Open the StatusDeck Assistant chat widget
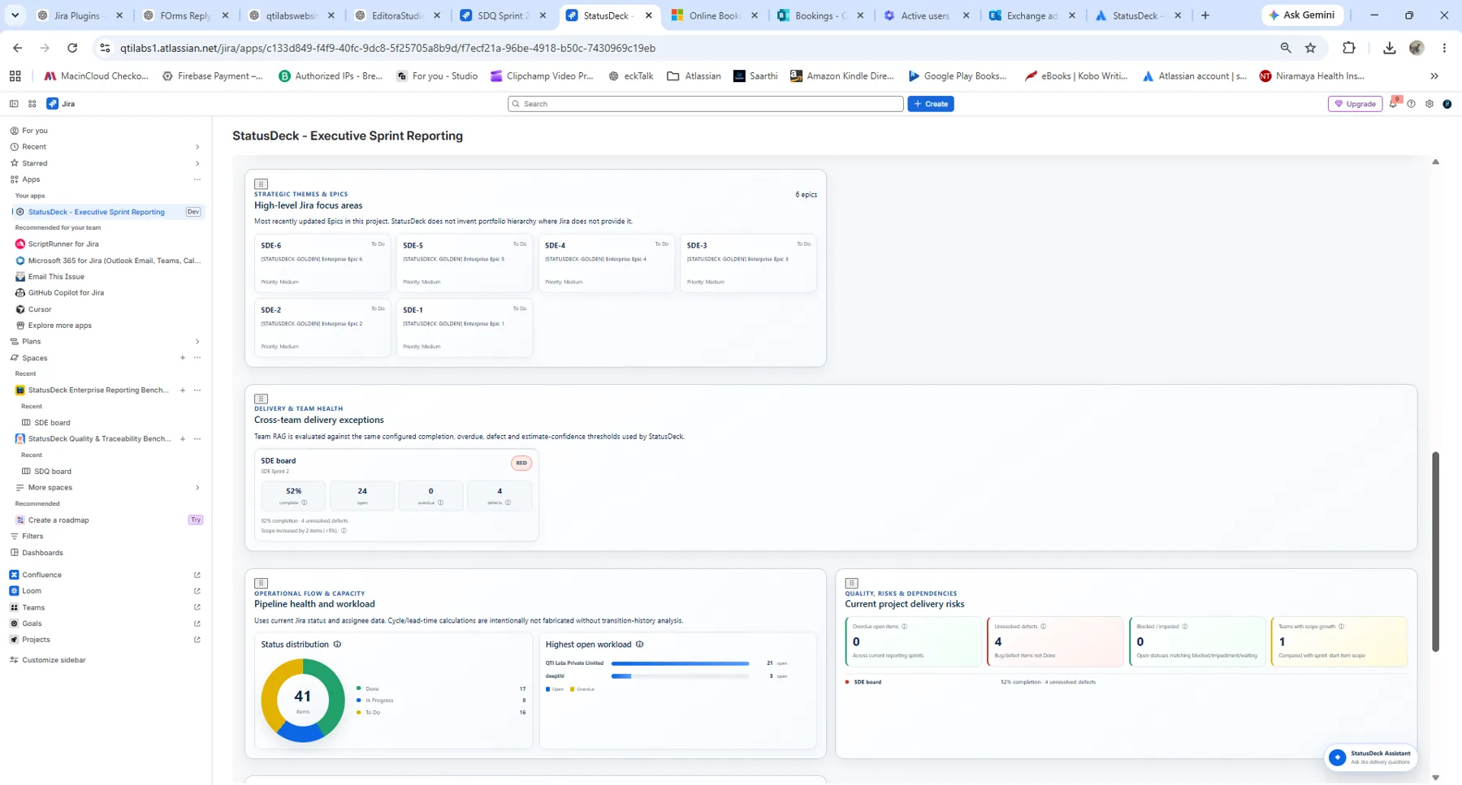 [1371, 757]
